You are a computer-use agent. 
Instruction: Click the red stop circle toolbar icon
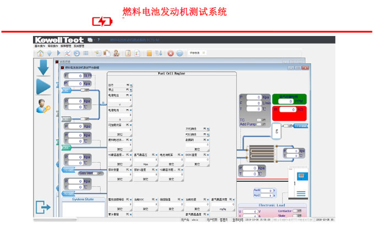pyautogui.click(x=170, y=53)
